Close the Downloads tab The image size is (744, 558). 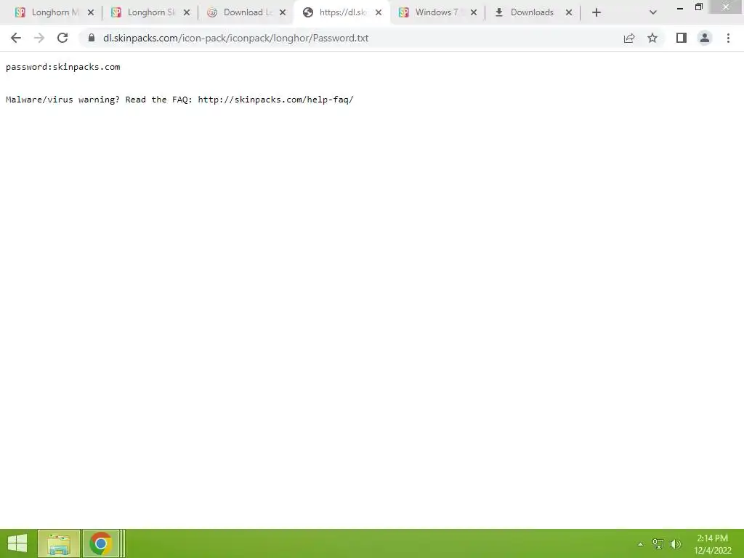[569, 12]
